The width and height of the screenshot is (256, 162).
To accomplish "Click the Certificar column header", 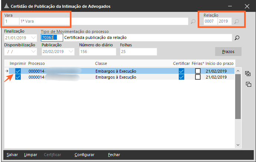I will click(181, 63).
